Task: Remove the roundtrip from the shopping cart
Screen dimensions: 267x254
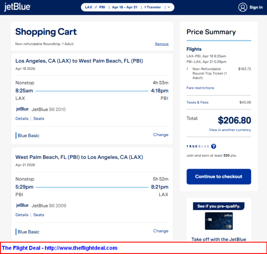Action: point(161,44)
